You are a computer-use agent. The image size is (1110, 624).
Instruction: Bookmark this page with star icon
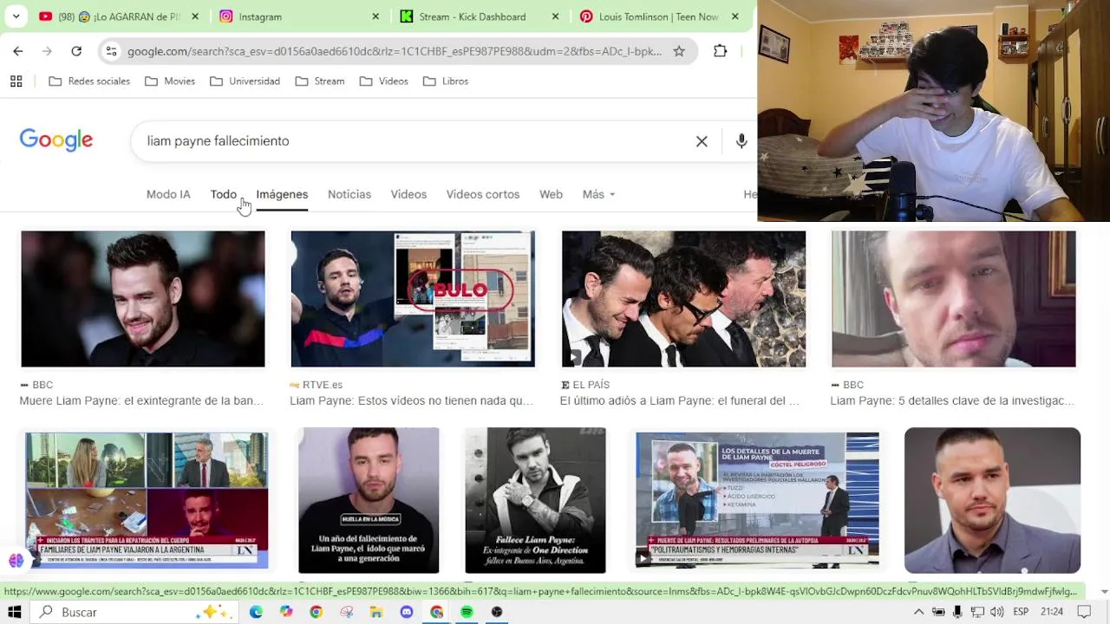pos(679,51)
